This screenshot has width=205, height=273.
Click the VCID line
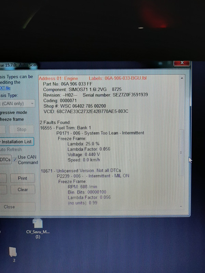(x=86, y=112)
